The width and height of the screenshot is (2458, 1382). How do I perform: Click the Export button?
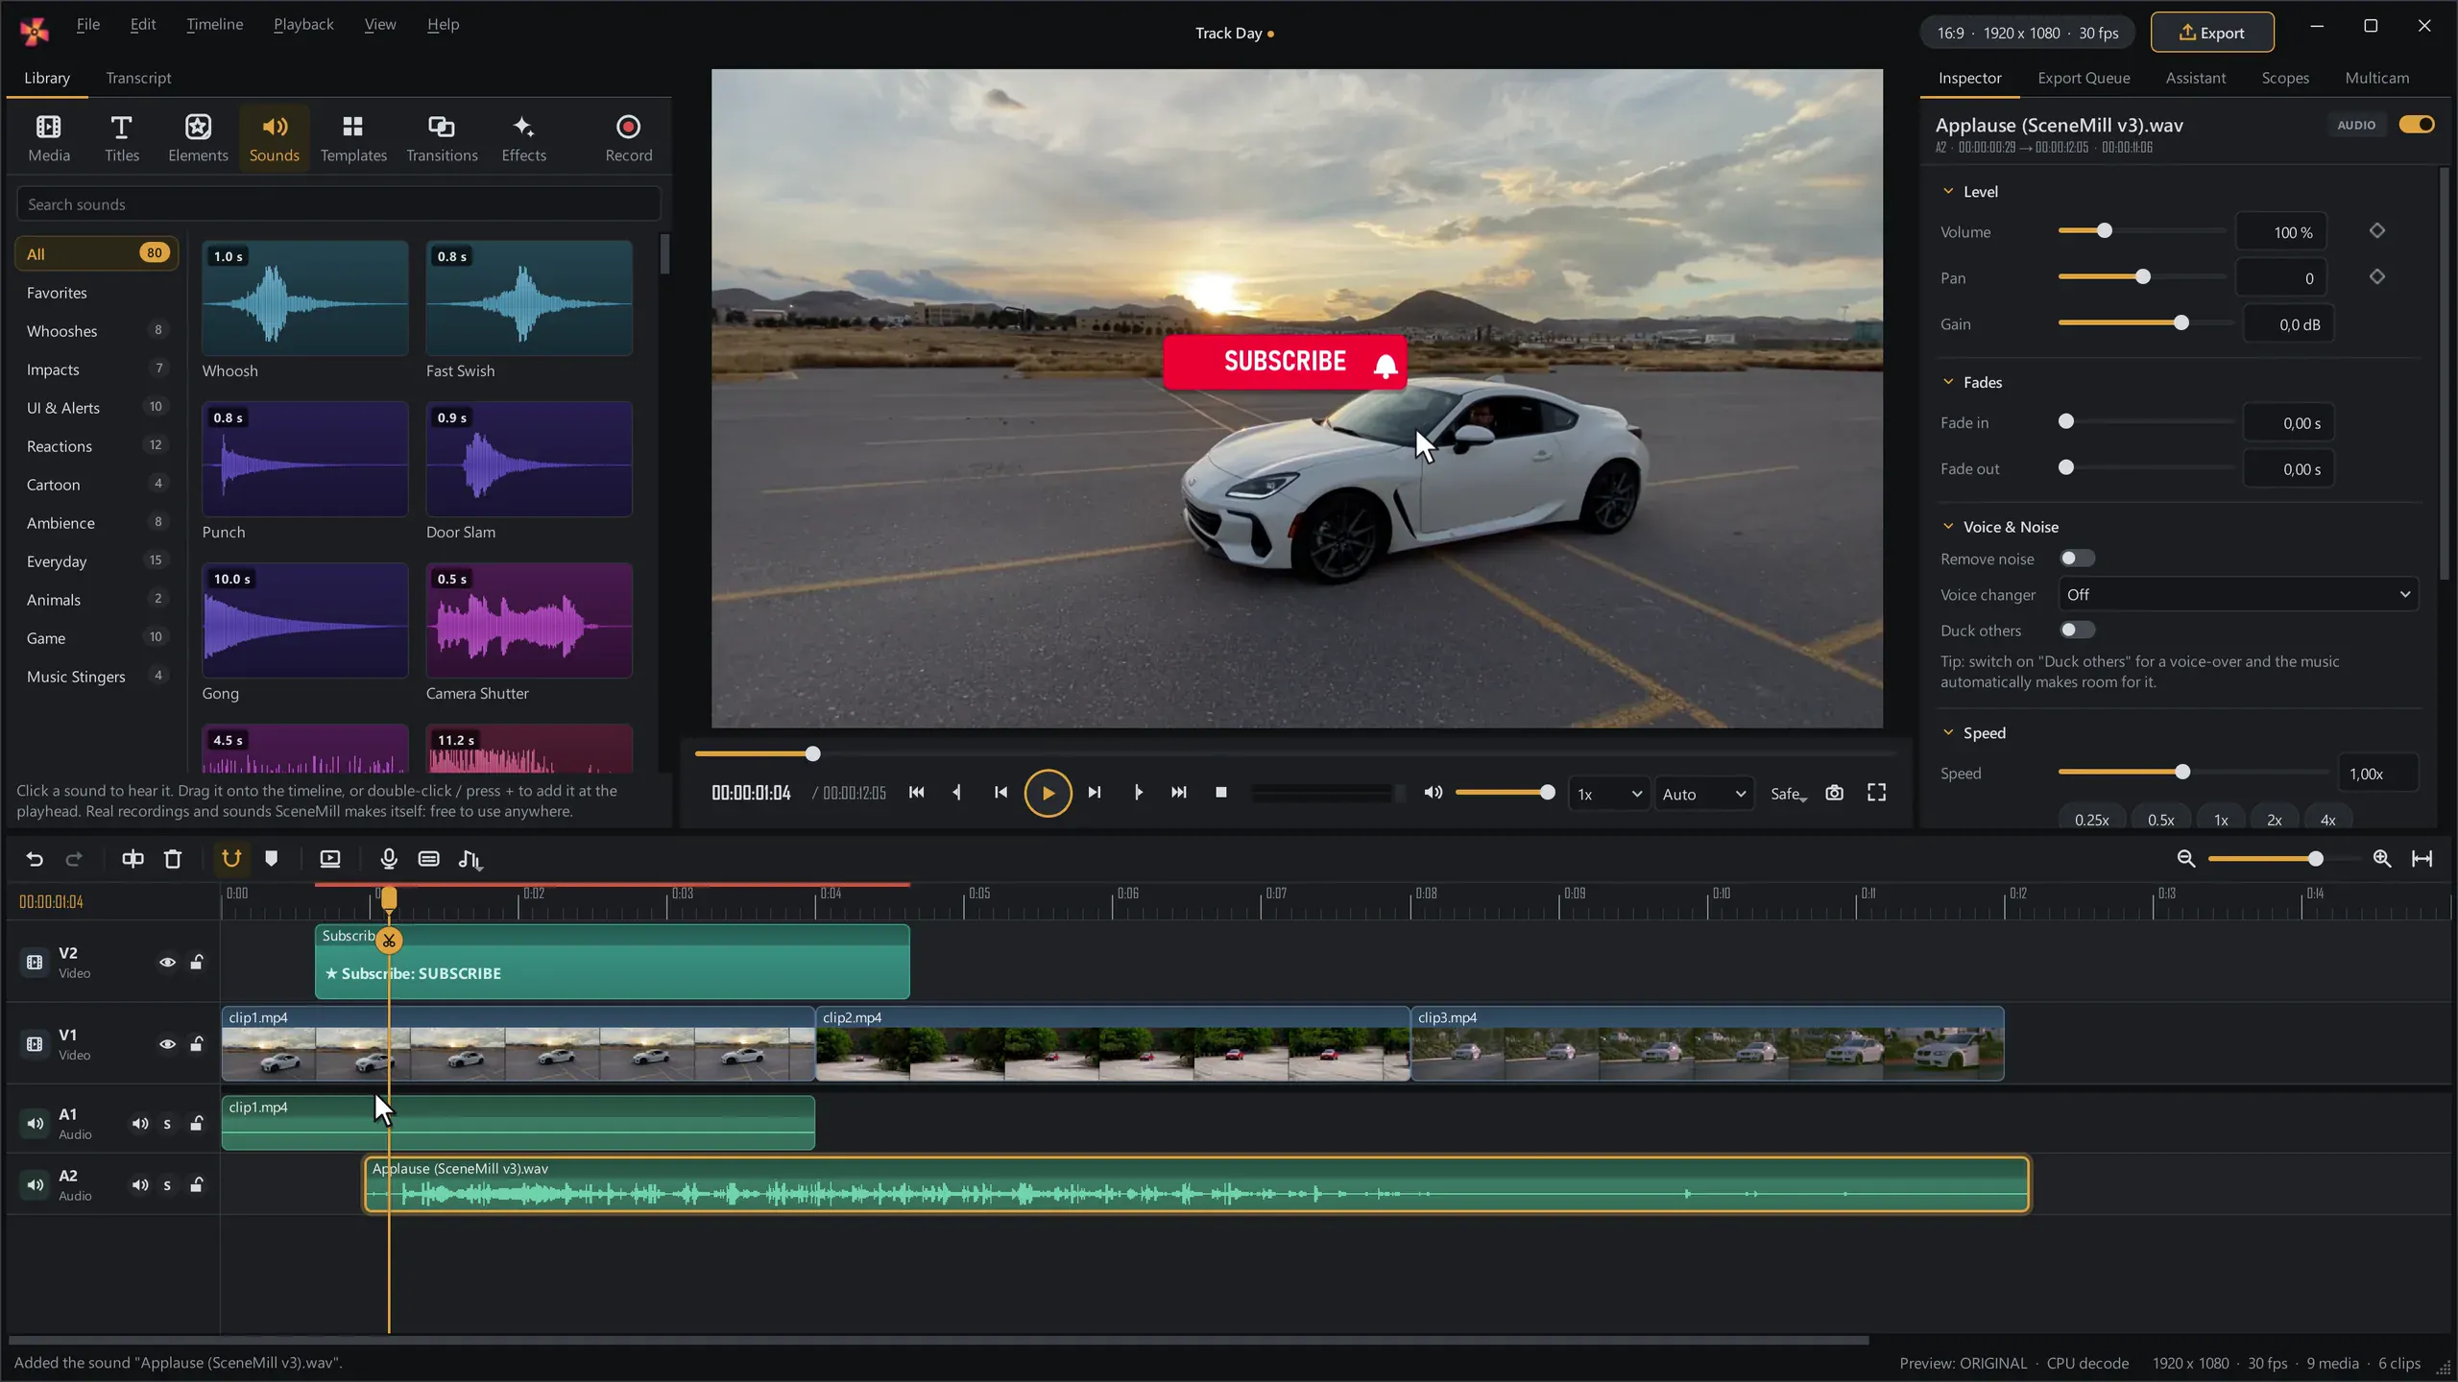[x=2211, y=33]
